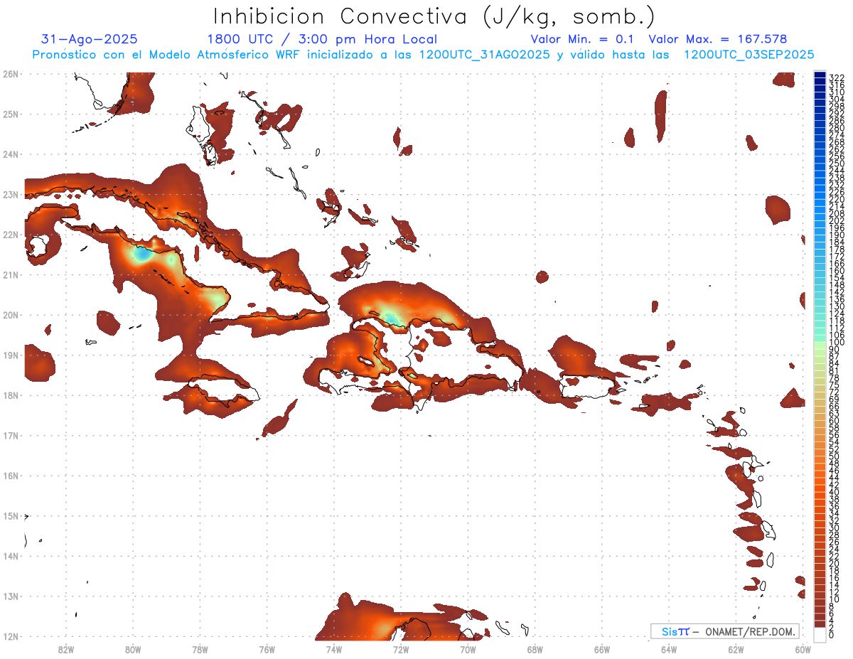Click the '60W' longitude label
Image resolution: width=853 pixels, height=659 pixels.
click(803, 649)
